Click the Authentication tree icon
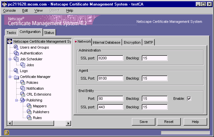 point(16,53)
